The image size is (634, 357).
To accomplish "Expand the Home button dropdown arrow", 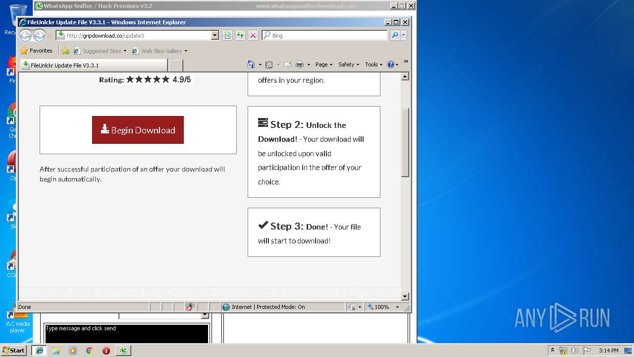I will tap(260, 64).
